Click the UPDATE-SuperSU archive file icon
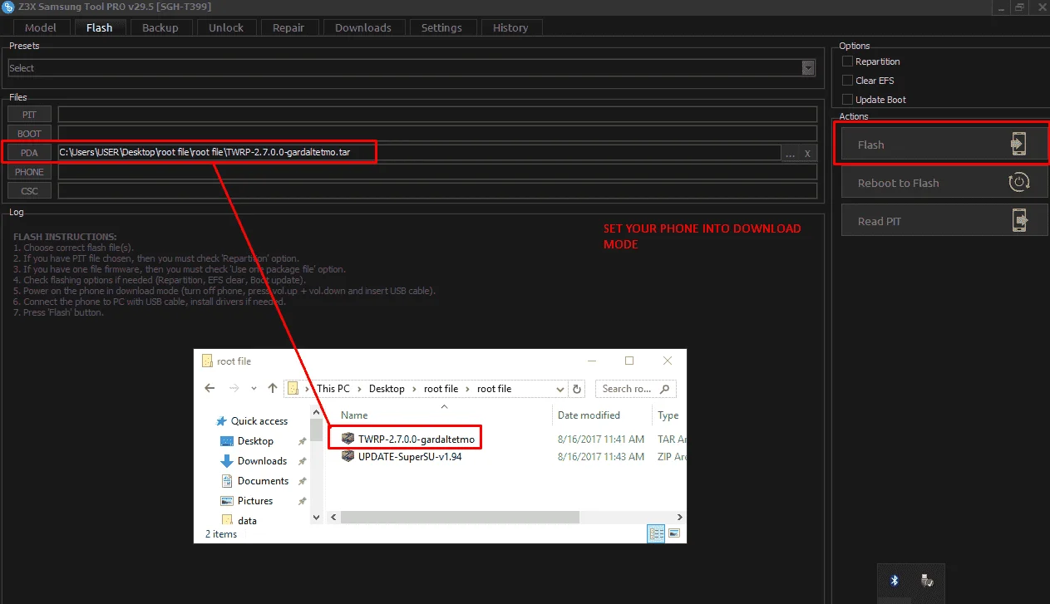Image resolution: width=1050 pixels, height=604 pixels. click(348, 456)
